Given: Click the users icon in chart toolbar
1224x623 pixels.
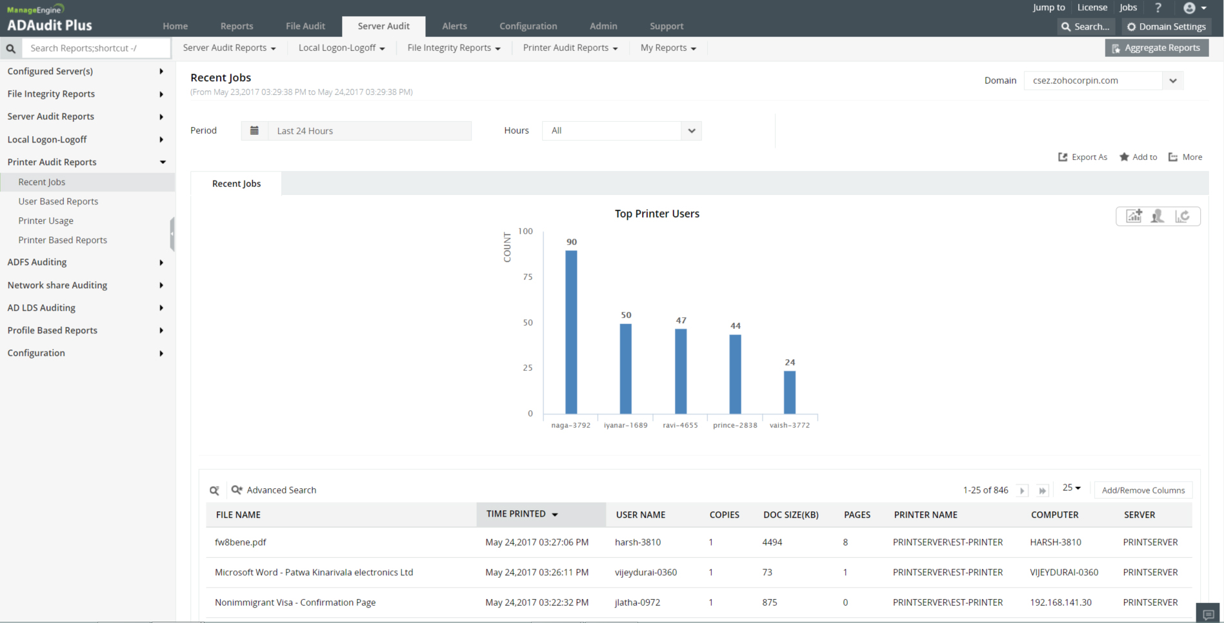Looking at the screenshot, I should click(x=1158, y=216).
